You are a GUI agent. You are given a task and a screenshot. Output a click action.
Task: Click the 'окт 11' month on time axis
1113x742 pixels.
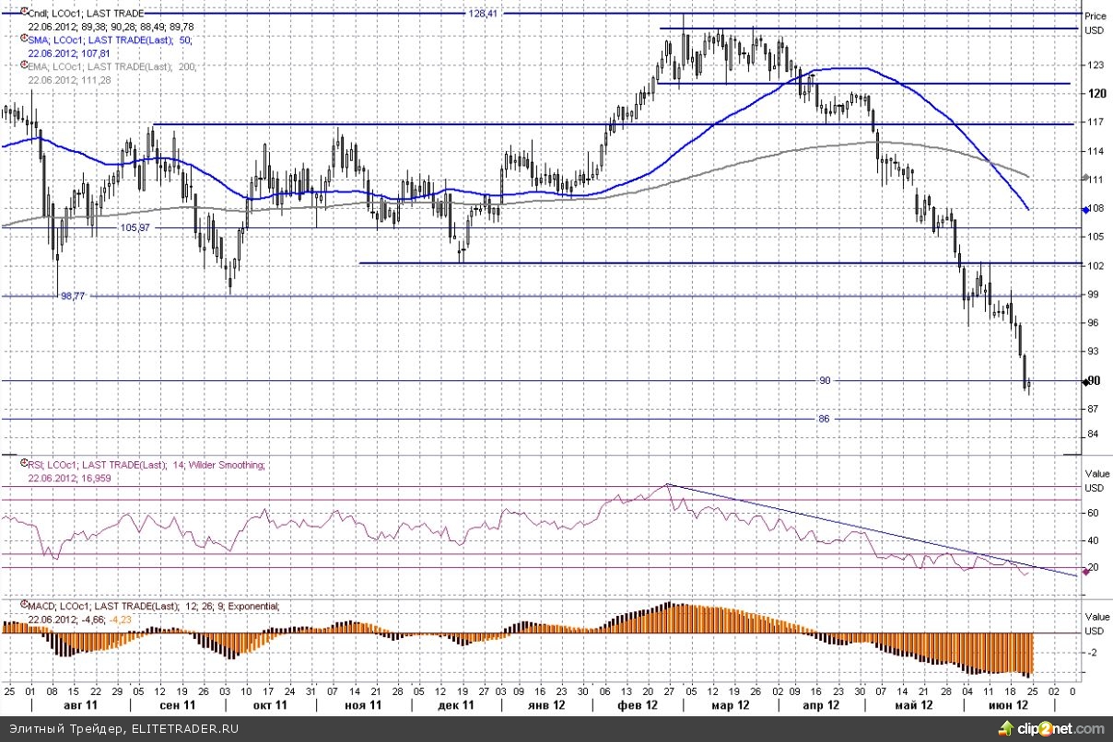pos(270,704)
